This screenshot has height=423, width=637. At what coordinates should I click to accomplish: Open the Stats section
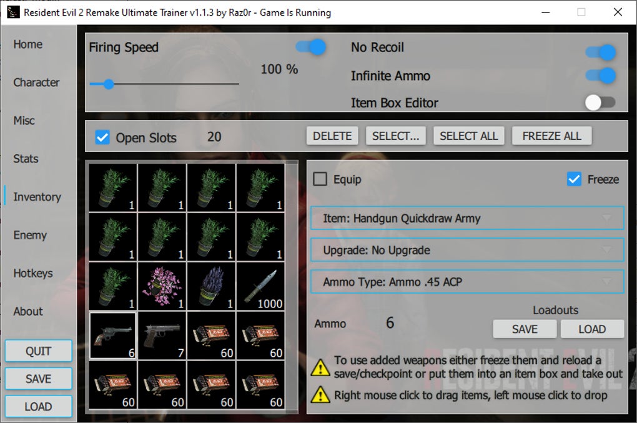[x=26, y=159]
